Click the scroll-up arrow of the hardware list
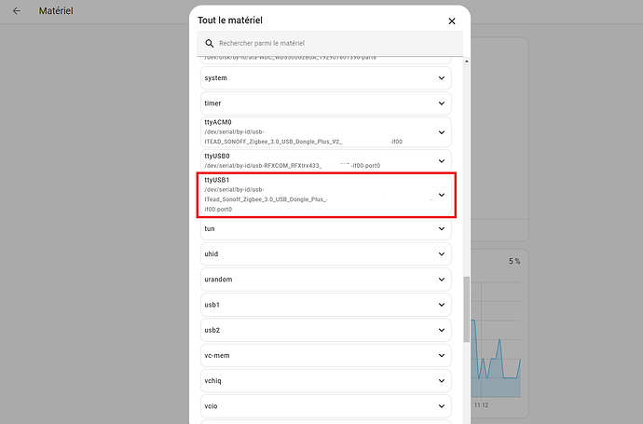This screenshot has height=424, width=643. 467,62
